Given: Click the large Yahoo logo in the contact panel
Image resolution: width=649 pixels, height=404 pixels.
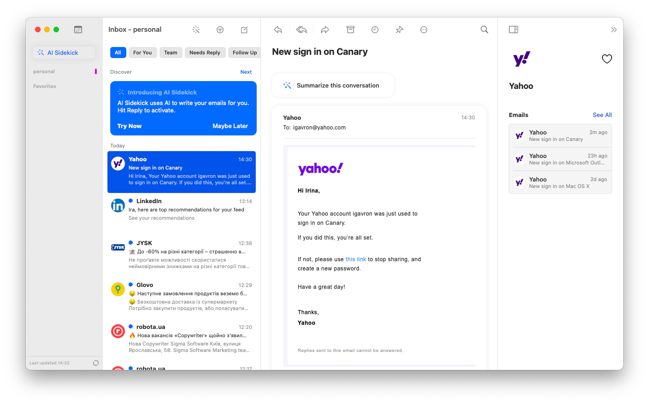Looking at the screenshot, I should (x=522, y=59).
